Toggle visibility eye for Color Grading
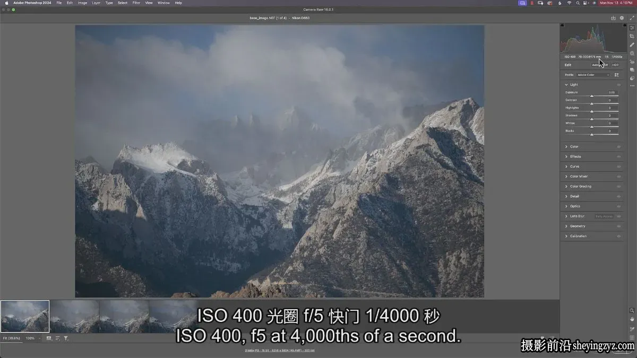Viewport: 637px width, 358px height. point(618,187)
